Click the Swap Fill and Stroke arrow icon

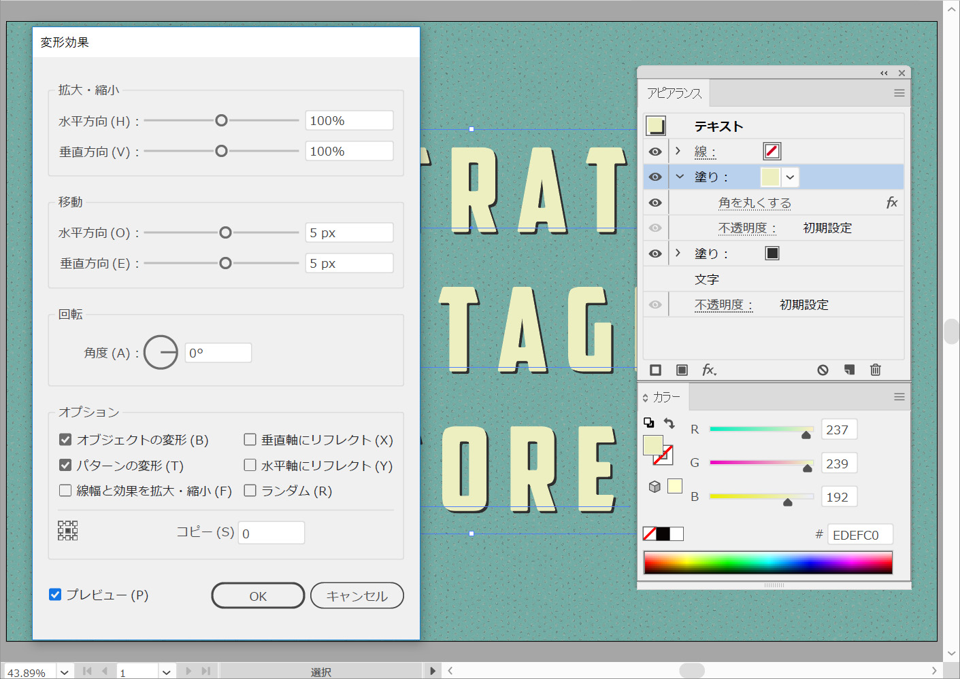669,423
